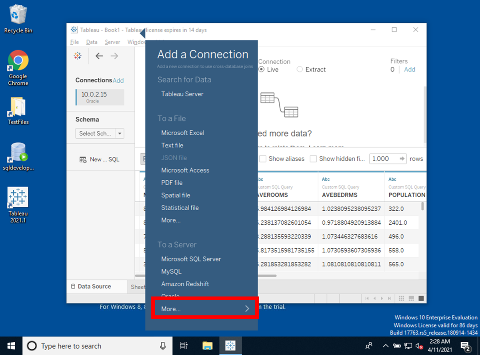Screen dimensions: 480x355
Task: Open the Select Schema dropdown
Action: (100, 134)
